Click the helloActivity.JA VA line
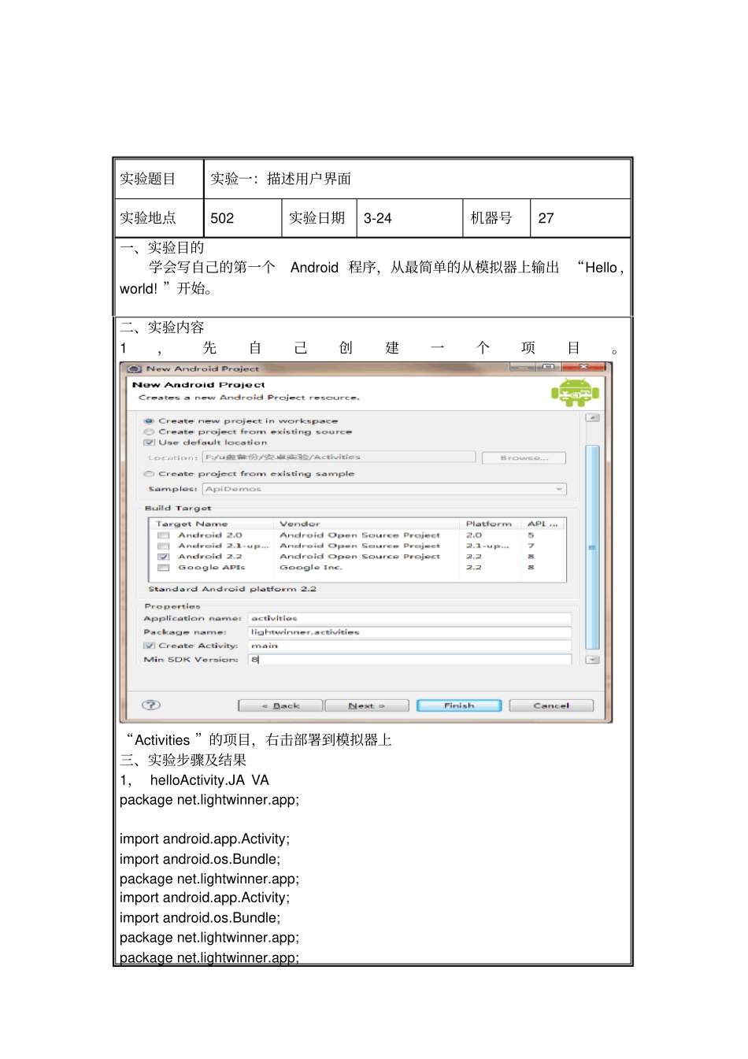The height and width of the screenshot is (1059, 748). tap(194, 780)
